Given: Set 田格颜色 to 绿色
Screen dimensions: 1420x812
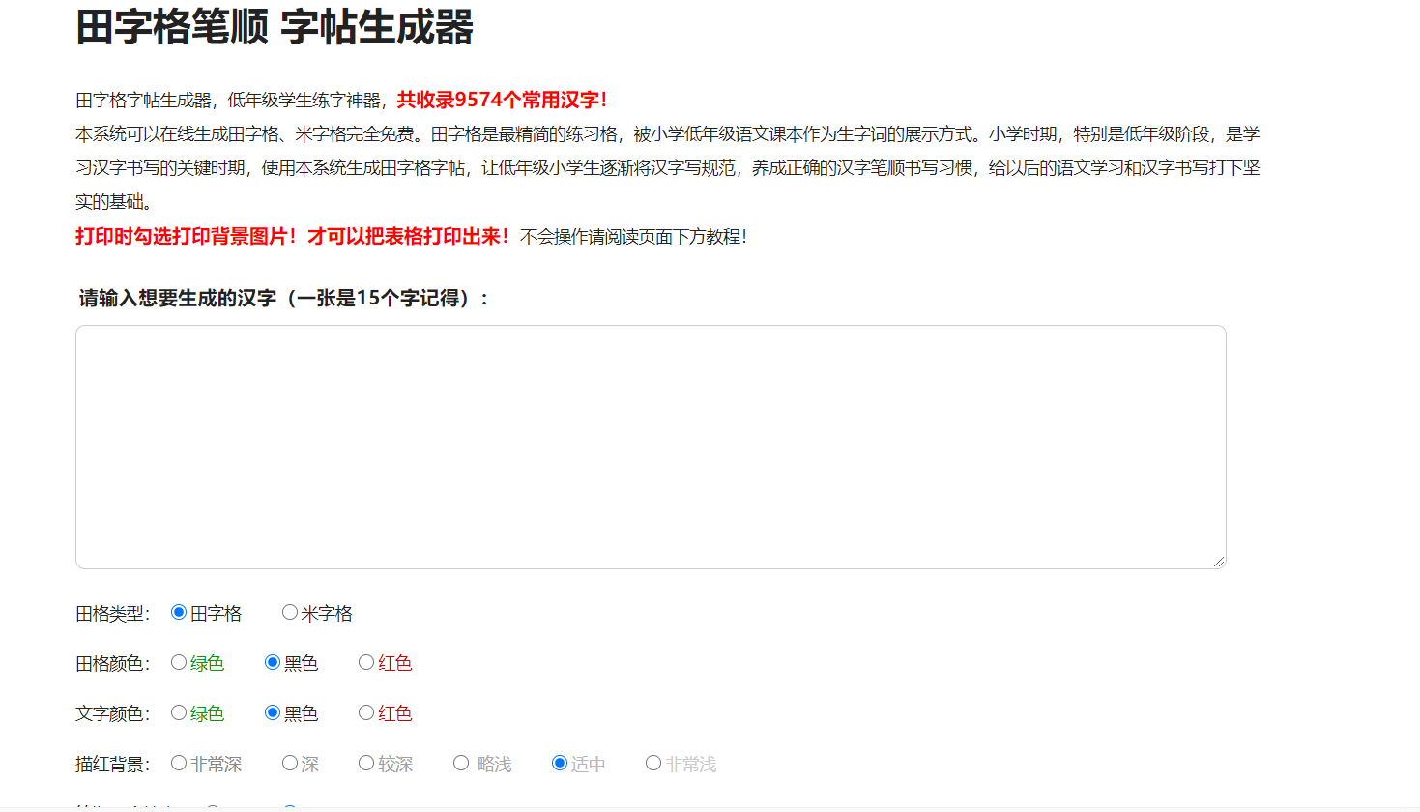Looking at the screenshot, I should click(178, 662).
